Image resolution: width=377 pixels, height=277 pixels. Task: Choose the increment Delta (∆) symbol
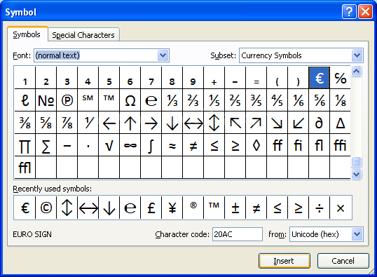pos(341,123)
